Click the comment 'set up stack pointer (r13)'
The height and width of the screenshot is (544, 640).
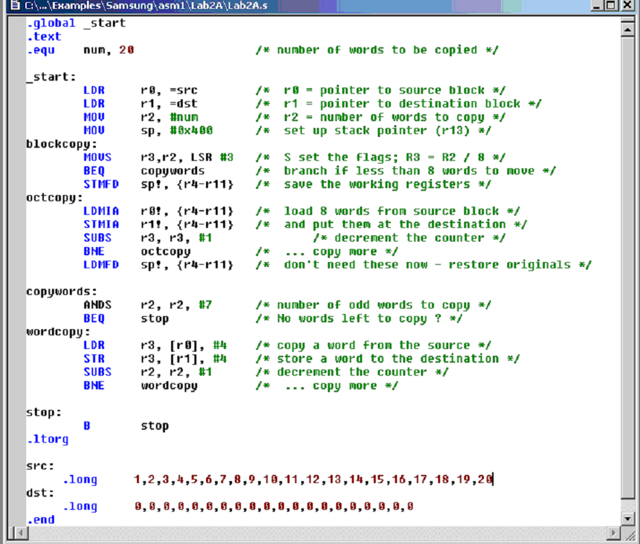point(376,131)
